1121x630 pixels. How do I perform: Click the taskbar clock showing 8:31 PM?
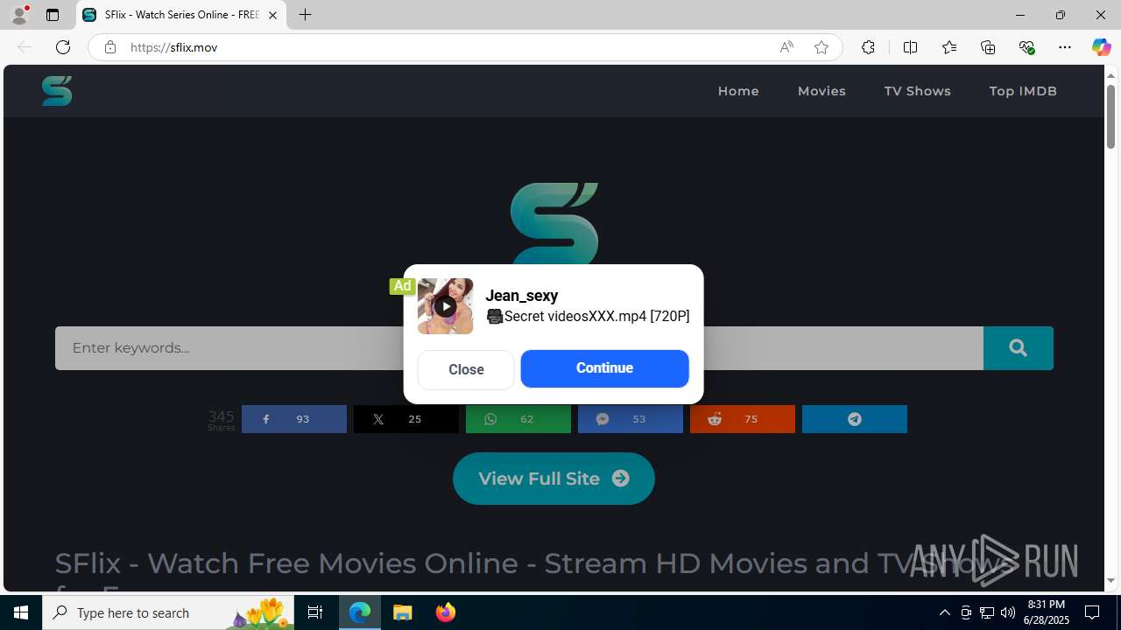[x=1047, y=612]
